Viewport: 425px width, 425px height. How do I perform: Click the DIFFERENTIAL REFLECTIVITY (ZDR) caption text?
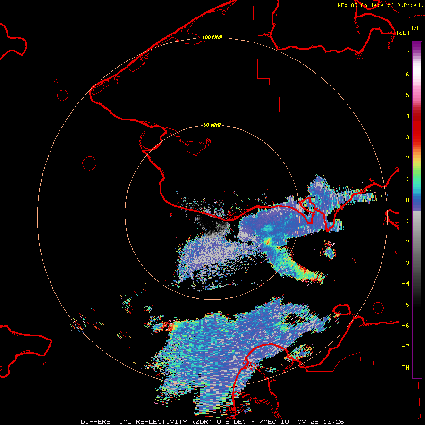[147, 422]
